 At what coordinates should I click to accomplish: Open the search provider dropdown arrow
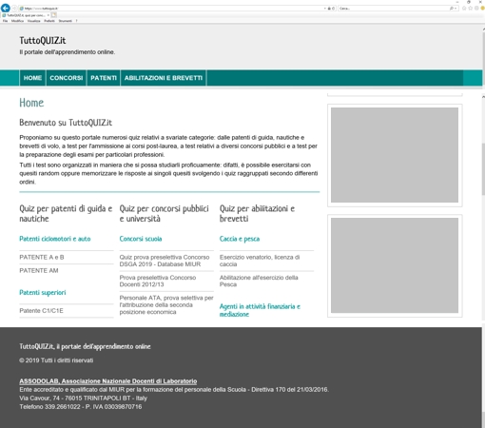click(x=456, y=9)
